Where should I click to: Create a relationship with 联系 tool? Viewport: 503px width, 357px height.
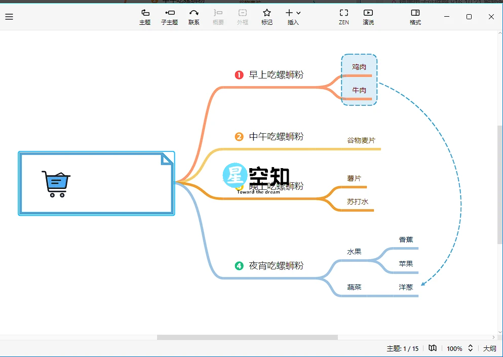pyautogui.click(x=194, y=17)
